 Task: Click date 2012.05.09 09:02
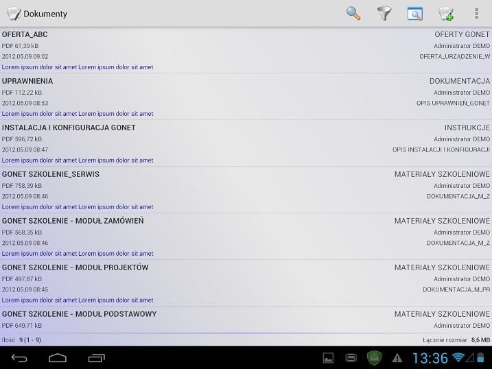[25, 56]
